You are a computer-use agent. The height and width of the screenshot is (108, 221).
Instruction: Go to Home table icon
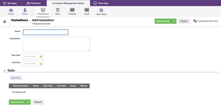(11, 10)
